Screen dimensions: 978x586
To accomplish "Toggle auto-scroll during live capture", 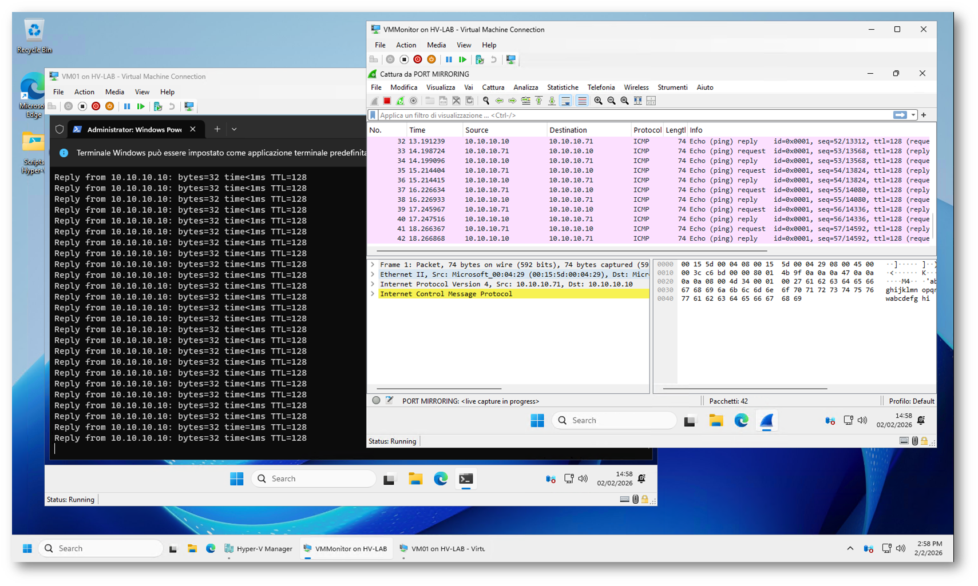I will point(565,101).
